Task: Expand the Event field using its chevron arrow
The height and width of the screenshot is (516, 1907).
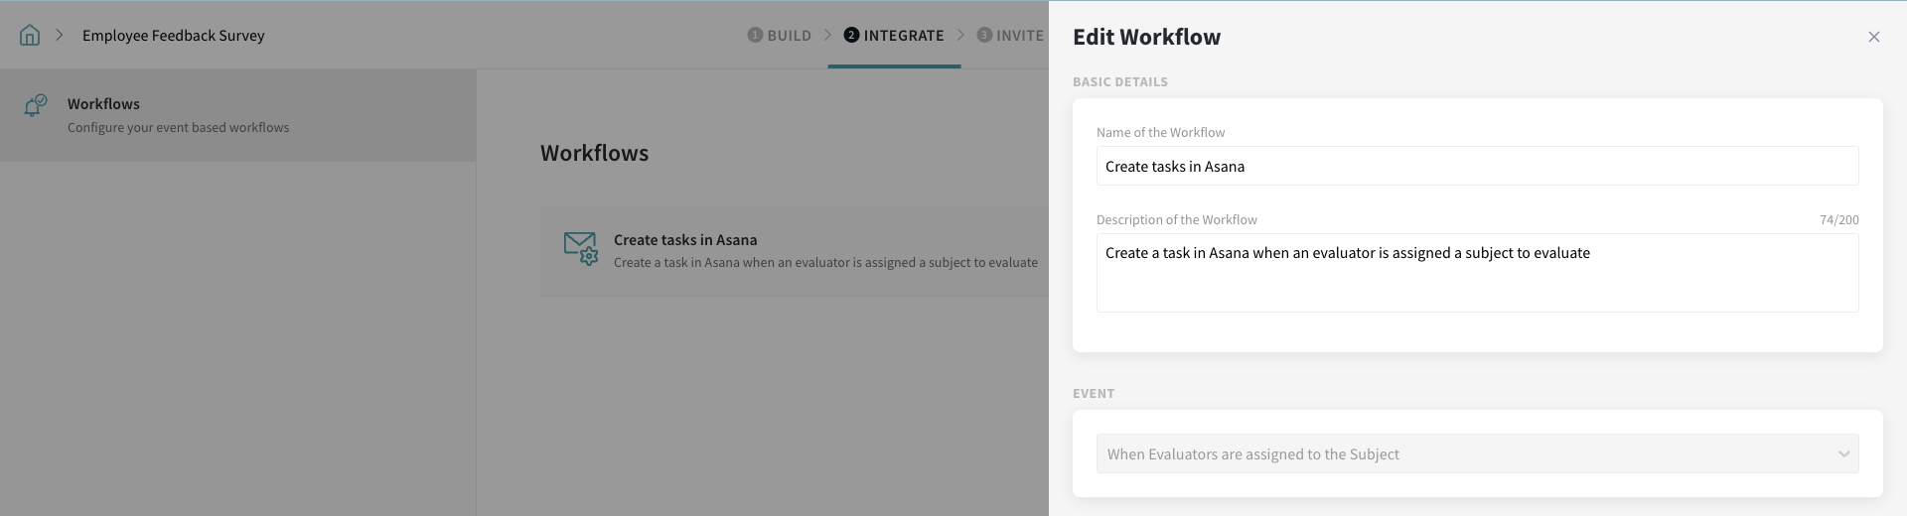Action: coord(1843,454)
